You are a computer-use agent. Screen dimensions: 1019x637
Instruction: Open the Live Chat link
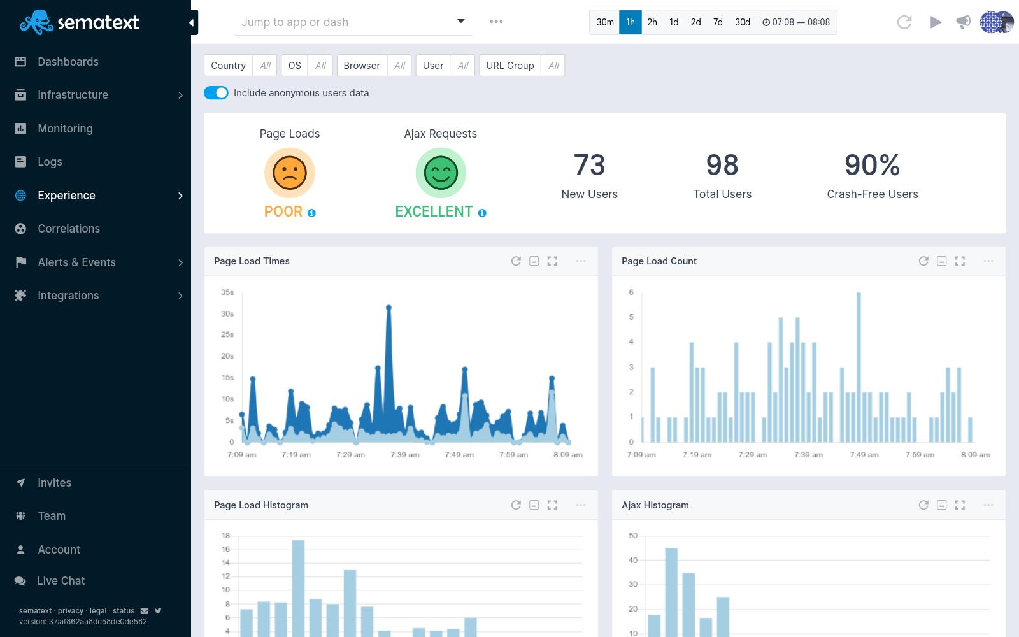pyautogui.click(x=61, y=581)
